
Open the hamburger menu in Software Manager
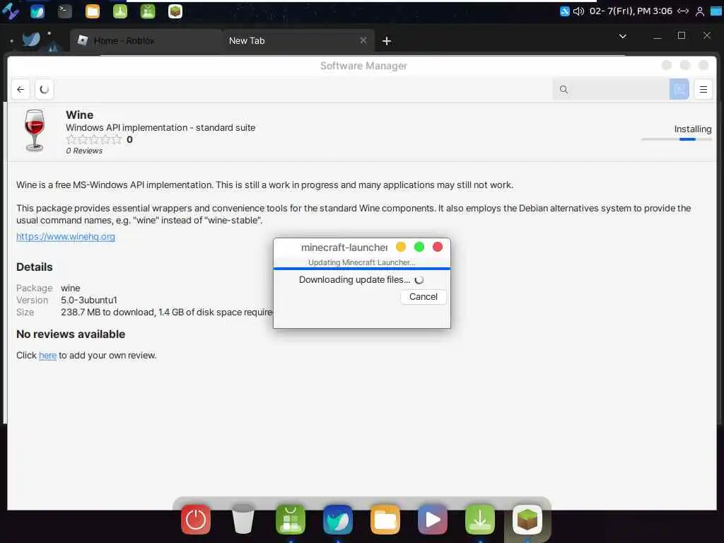point(703,89)
